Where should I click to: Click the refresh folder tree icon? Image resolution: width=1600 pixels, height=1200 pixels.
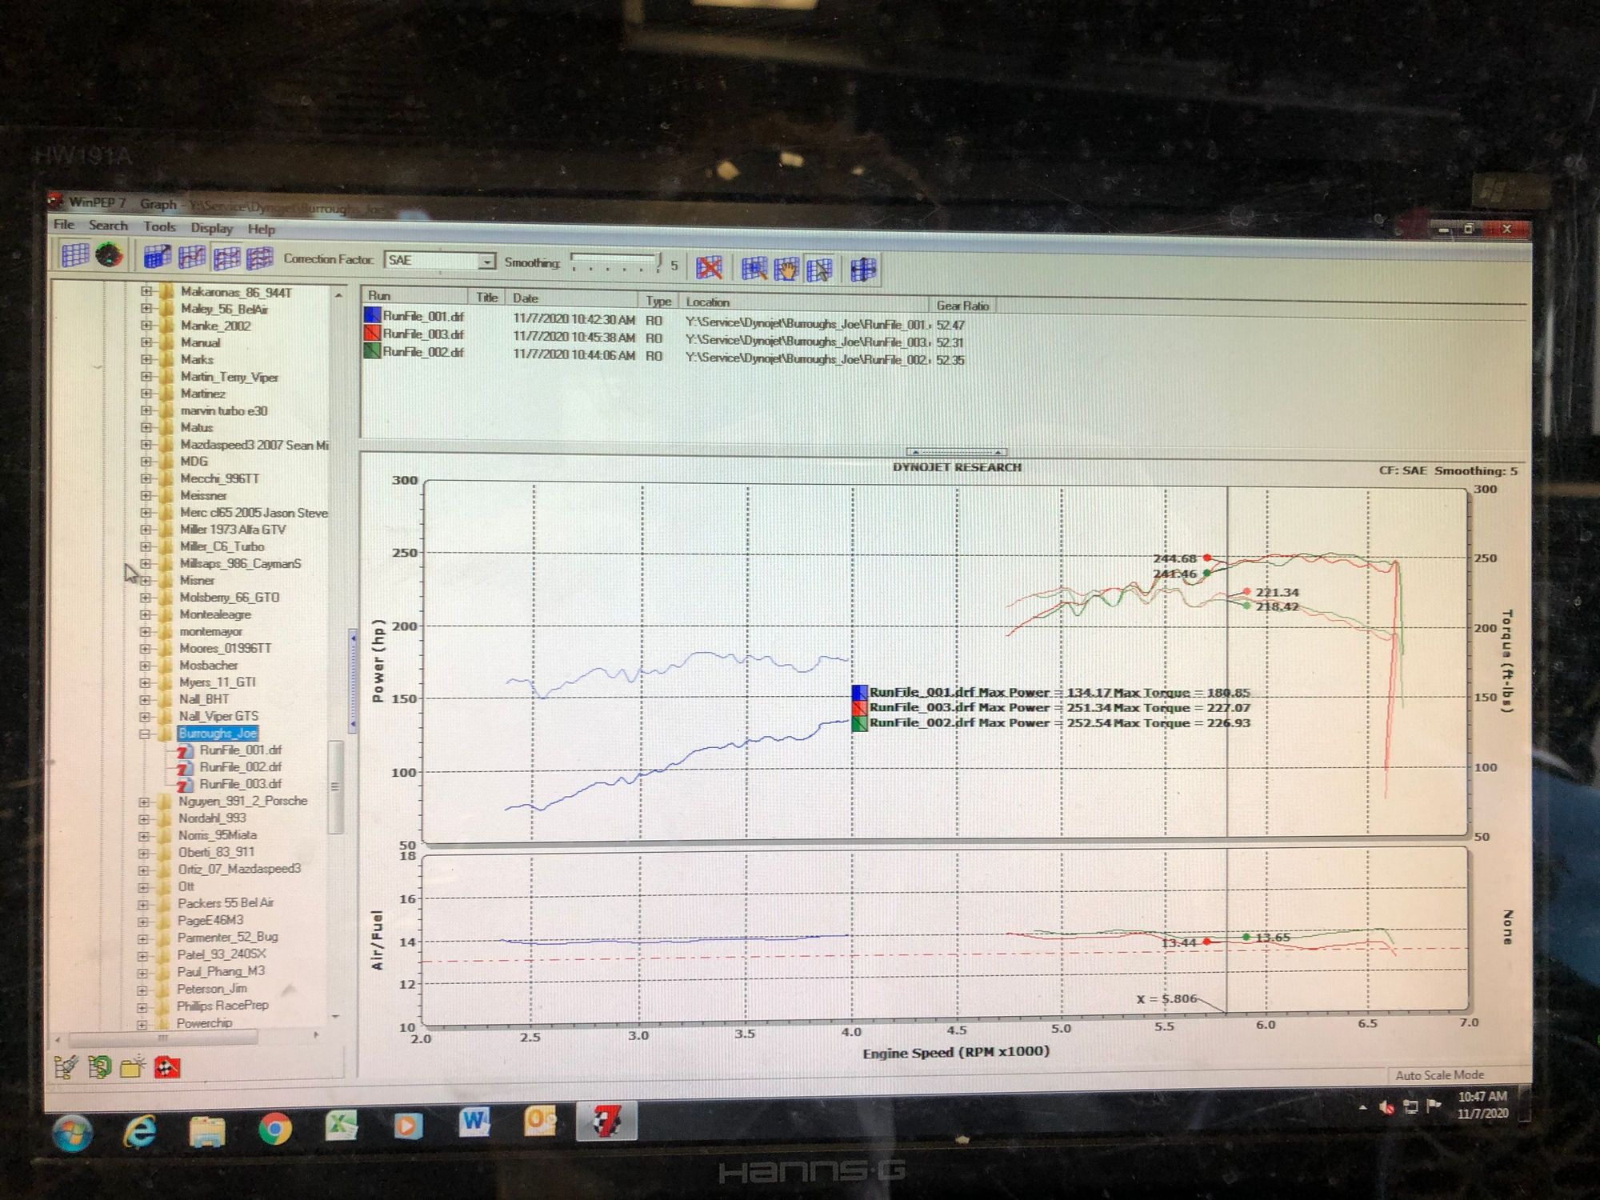pos(99,1066)
